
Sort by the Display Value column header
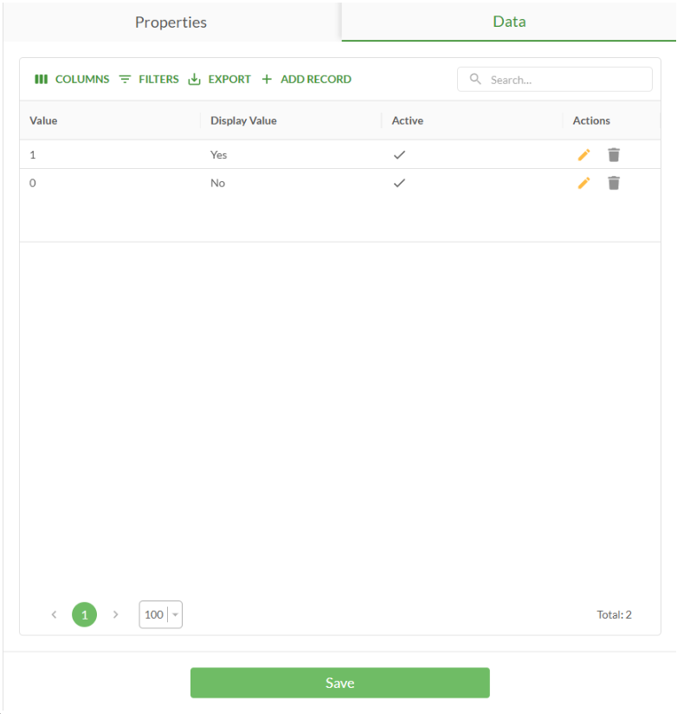point(243,120)
